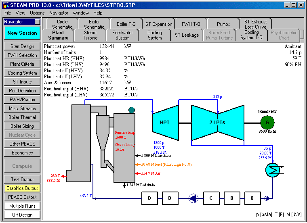
Task: Select the leftmost D feedwater heater box
Action: point(149,198)
